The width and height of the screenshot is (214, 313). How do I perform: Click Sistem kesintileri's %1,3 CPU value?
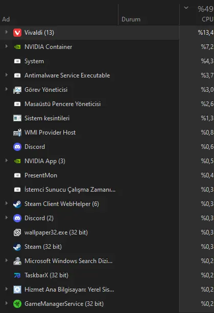[x=207, y=118]
